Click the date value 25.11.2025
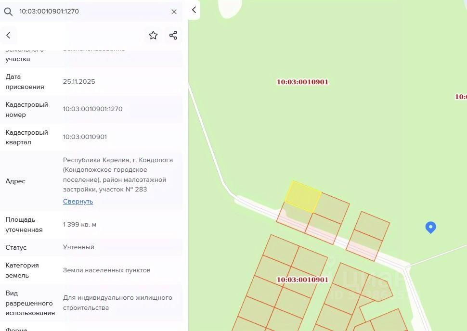467x331 pixels. [x=79, y=82]
